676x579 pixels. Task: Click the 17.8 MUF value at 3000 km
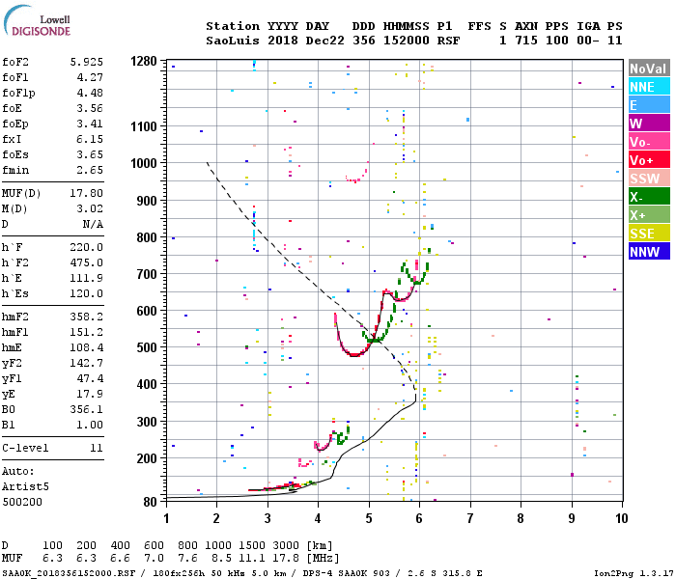(x=286, y=559)
